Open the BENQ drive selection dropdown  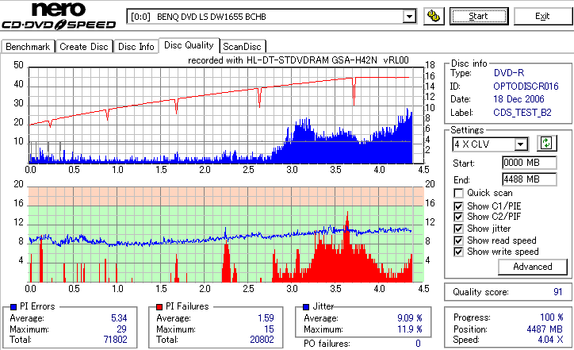(409, 17)
